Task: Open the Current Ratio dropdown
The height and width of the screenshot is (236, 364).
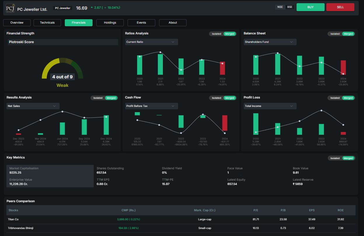Action: coord(151,42)
